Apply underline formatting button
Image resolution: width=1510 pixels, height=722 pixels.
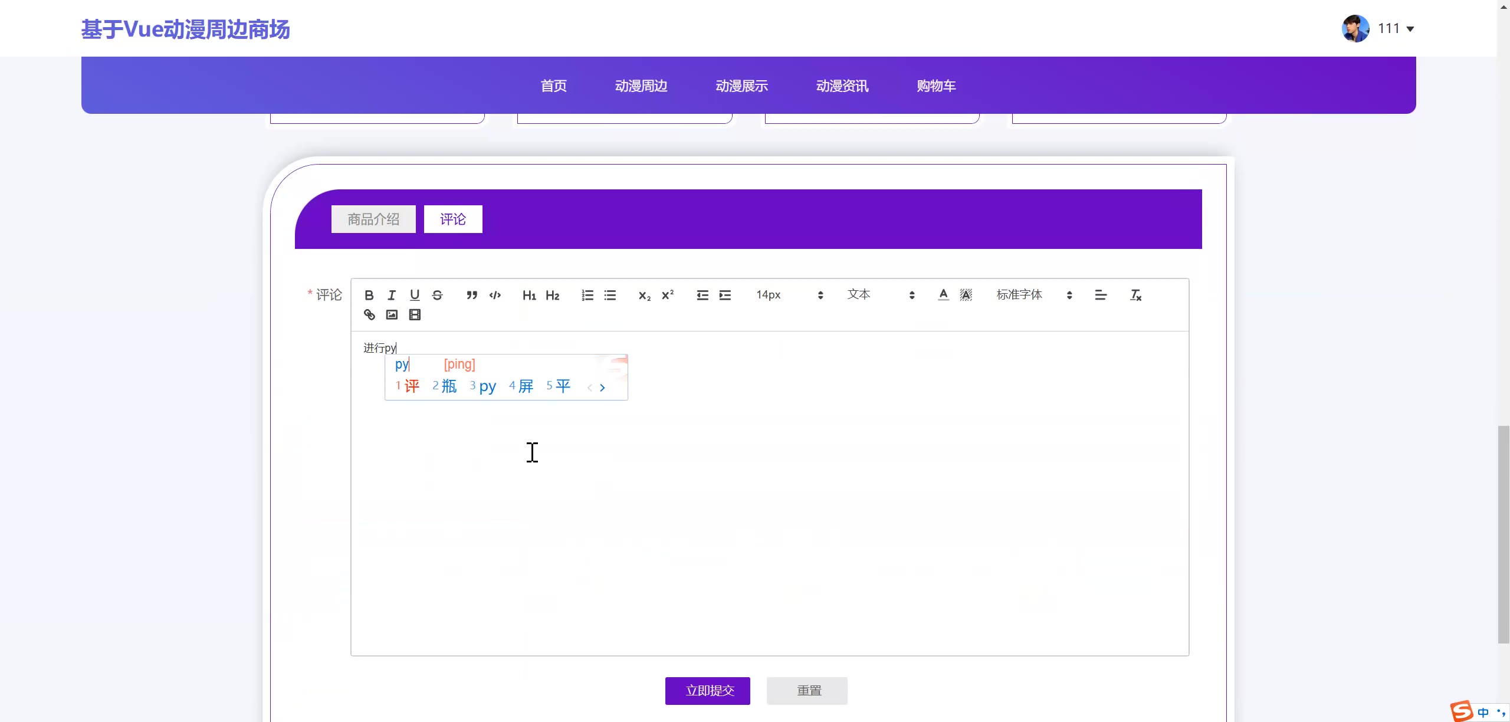415,295
